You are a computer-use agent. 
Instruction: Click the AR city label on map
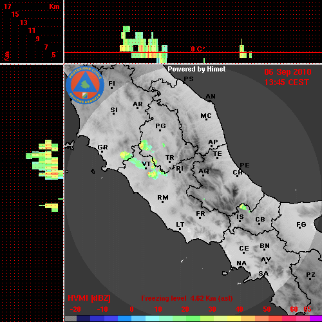tap(138, 104)
